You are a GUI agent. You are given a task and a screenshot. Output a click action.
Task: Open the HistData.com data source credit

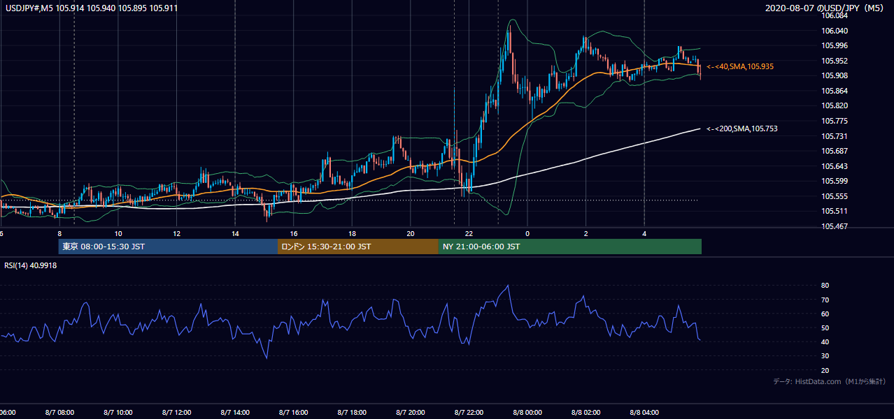(x=830, y=381)
